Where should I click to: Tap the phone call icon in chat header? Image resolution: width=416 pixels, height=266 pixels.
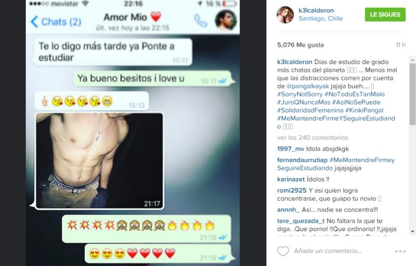coord(201,21)
